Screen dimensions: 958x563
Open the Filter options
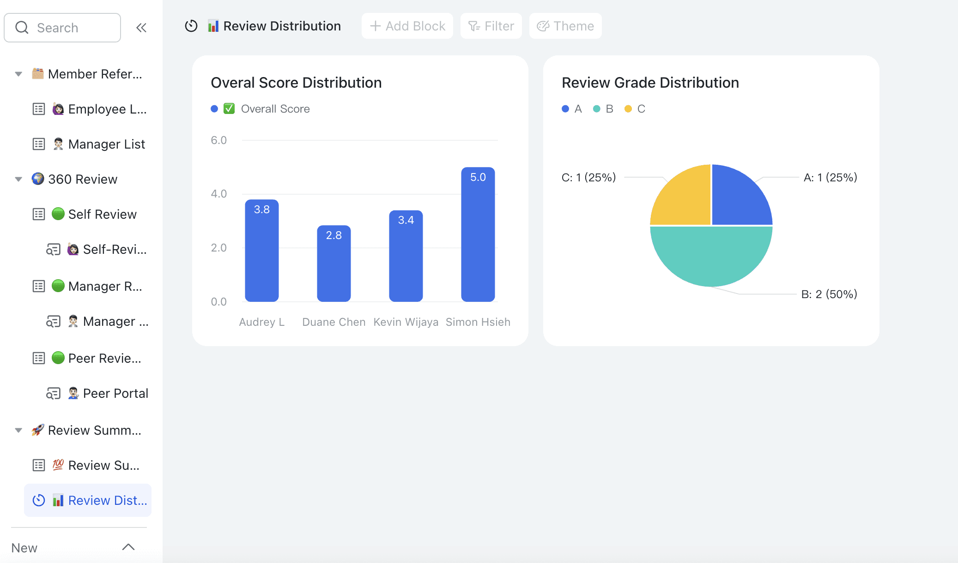click(x=491, y=26)
